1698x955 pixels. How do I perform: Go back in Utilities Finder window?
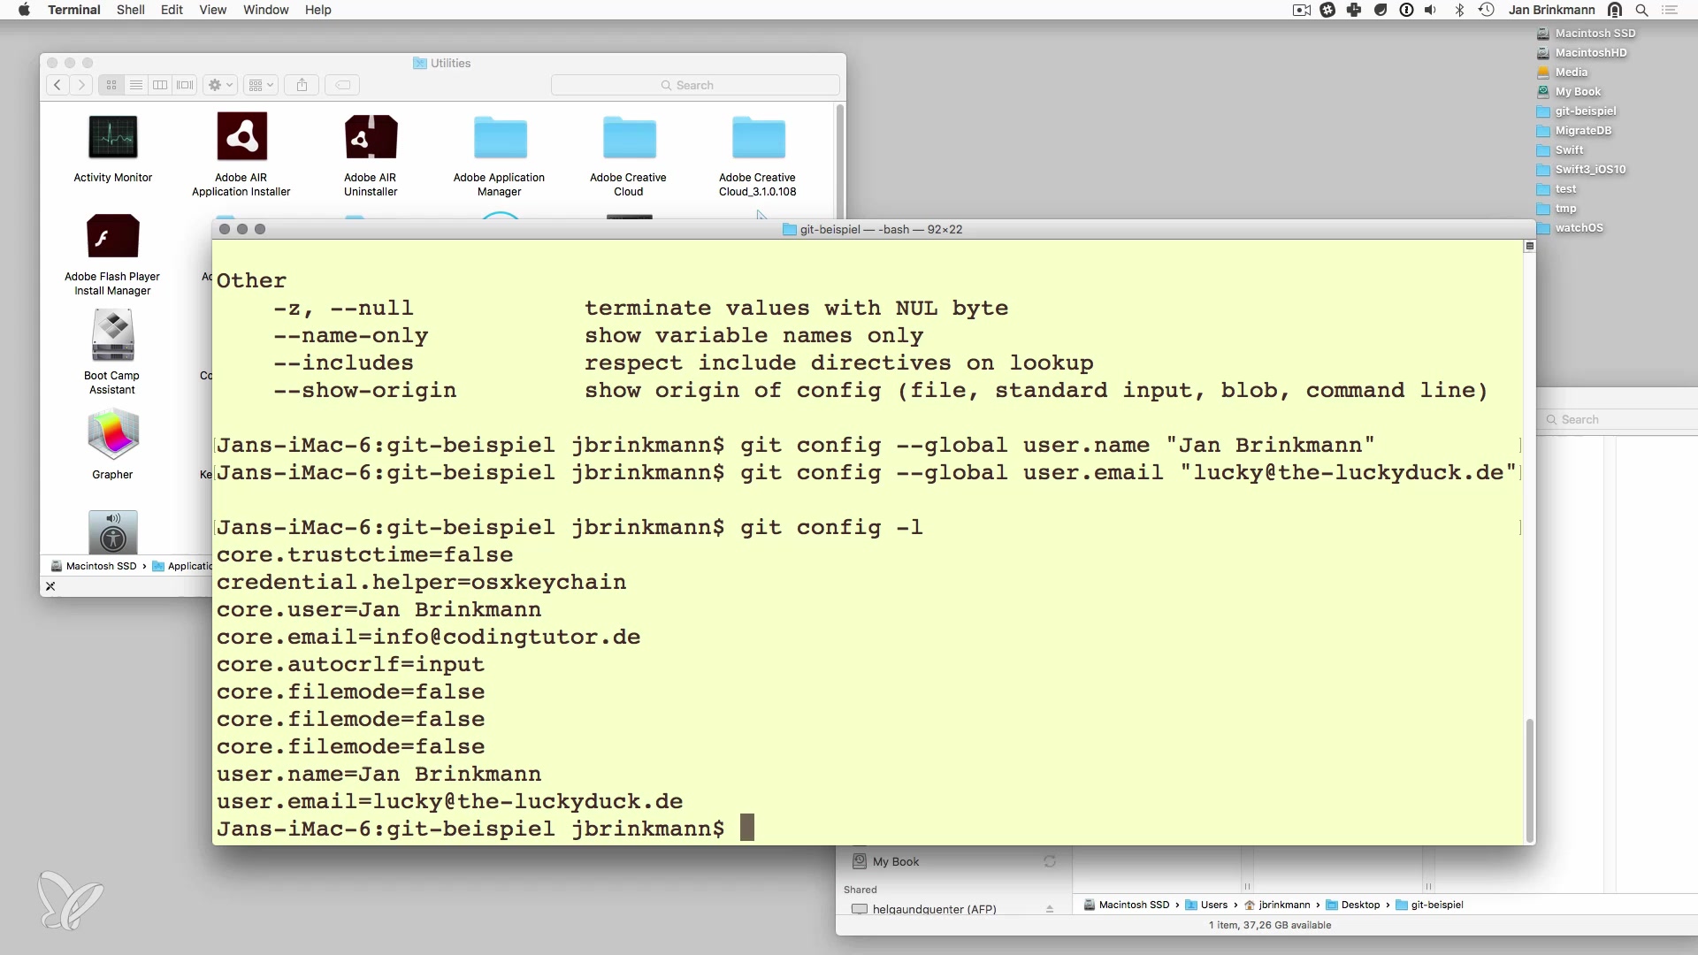[x=57, y=85]
